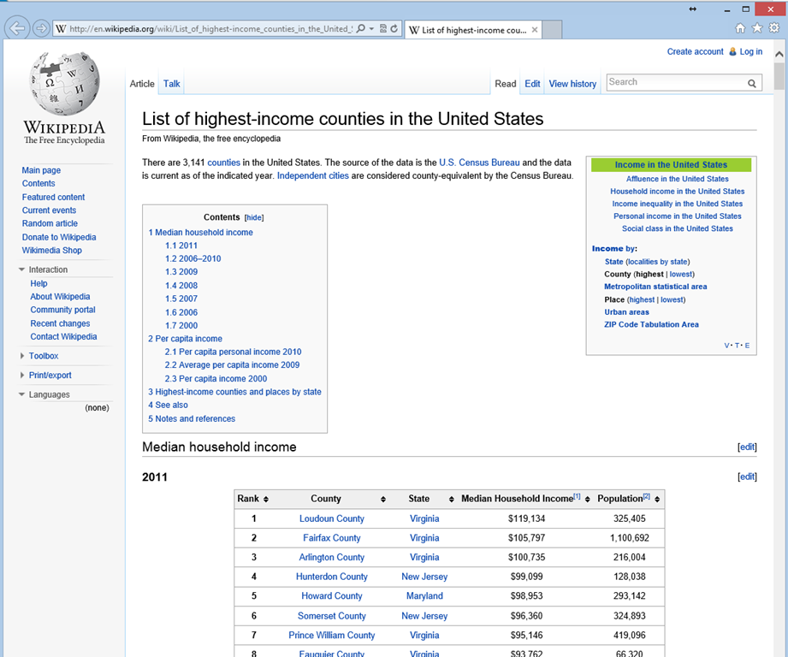Collapse the Interaction sidebar section
The image size is (788, 657).
click(x=21, y=269)
